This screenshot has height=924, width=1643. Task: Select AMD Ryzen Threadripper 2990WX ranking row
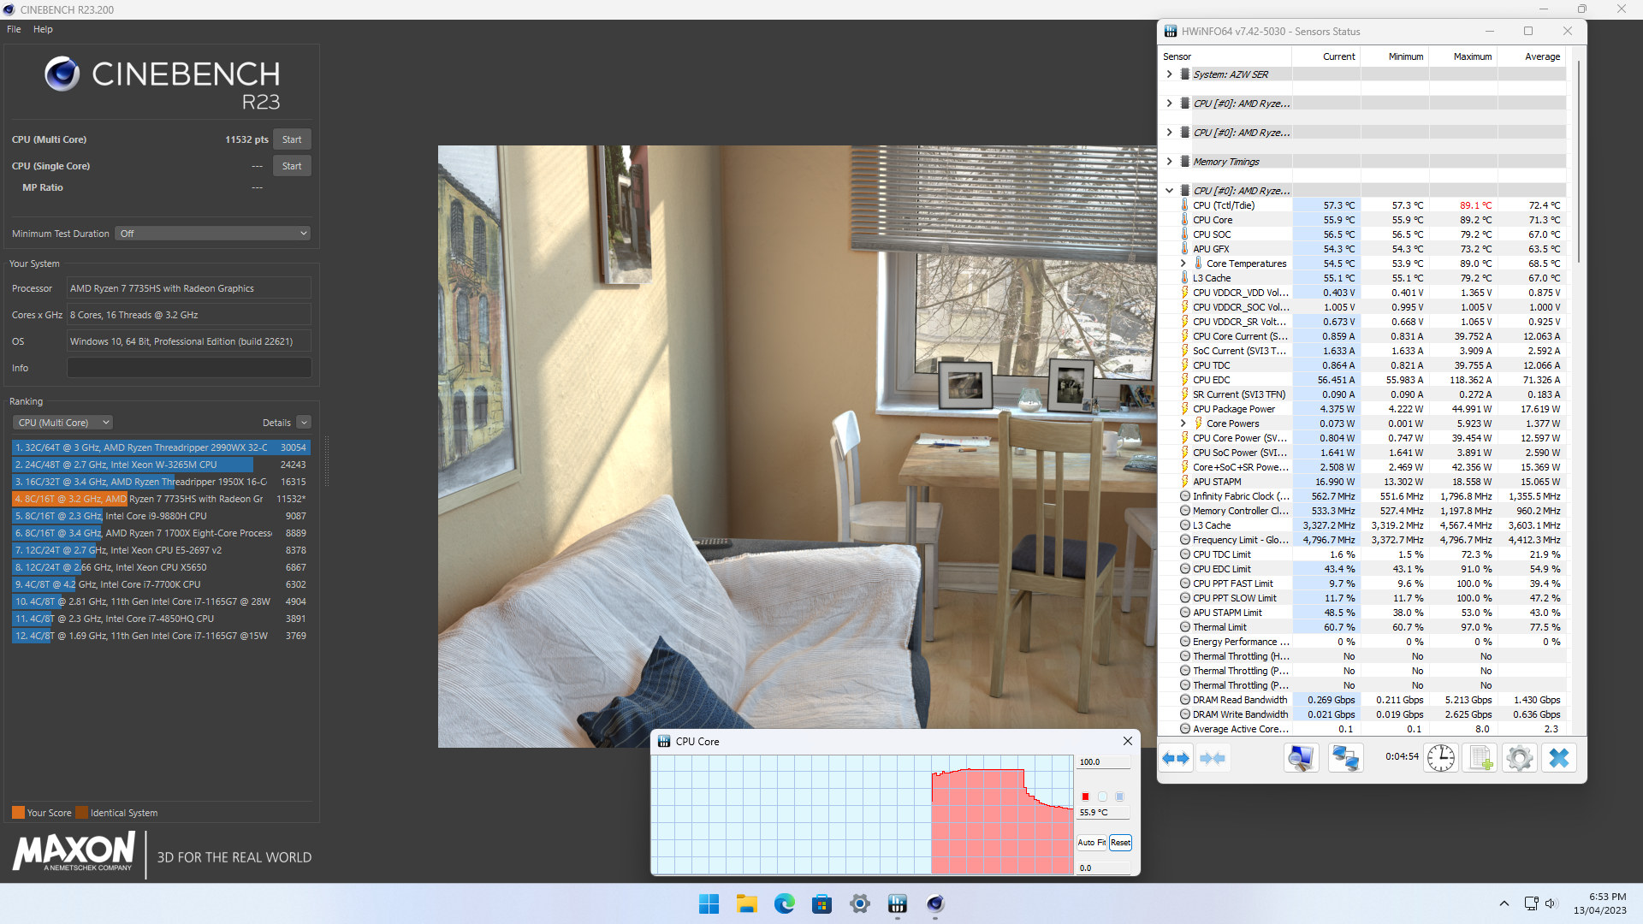161,447
